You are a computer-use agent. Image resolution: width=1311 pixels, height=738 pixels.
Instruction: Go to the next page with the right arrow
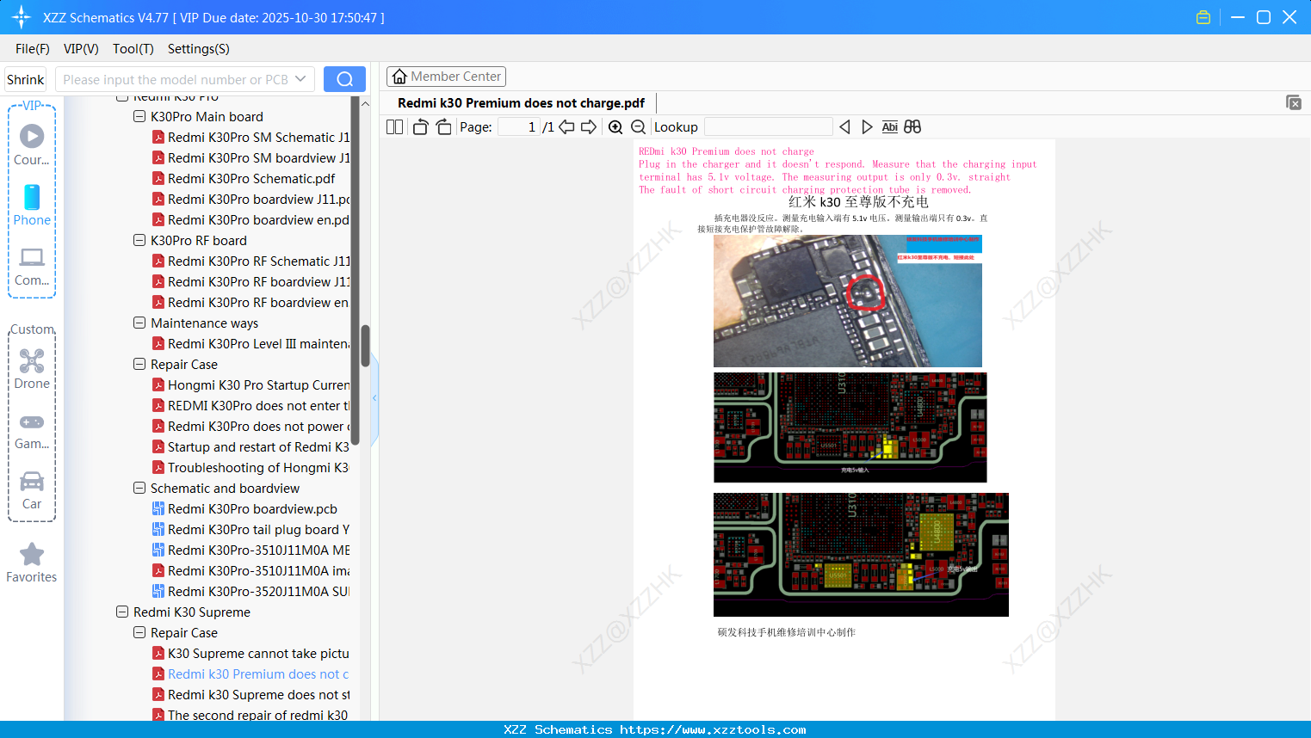coord(589,126)
